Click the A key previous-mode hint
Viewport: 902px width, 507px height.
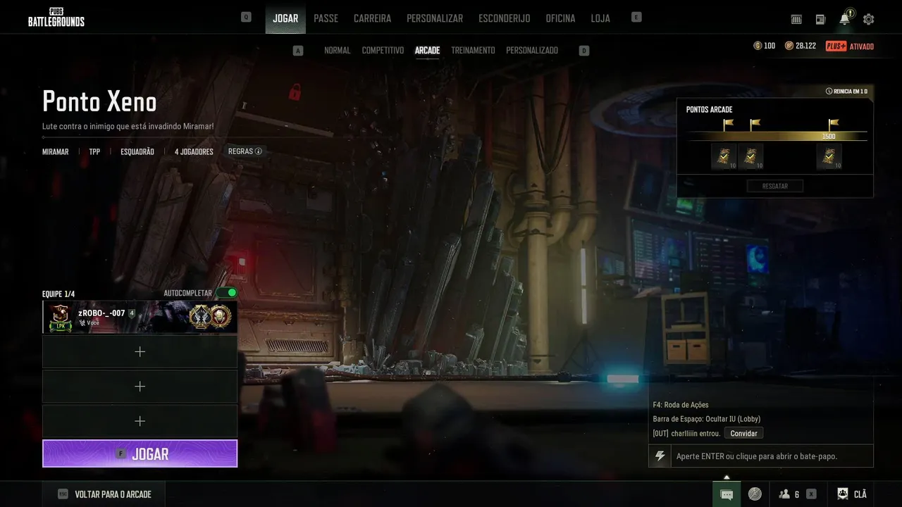pyautogui.click(x=298, y=51)
